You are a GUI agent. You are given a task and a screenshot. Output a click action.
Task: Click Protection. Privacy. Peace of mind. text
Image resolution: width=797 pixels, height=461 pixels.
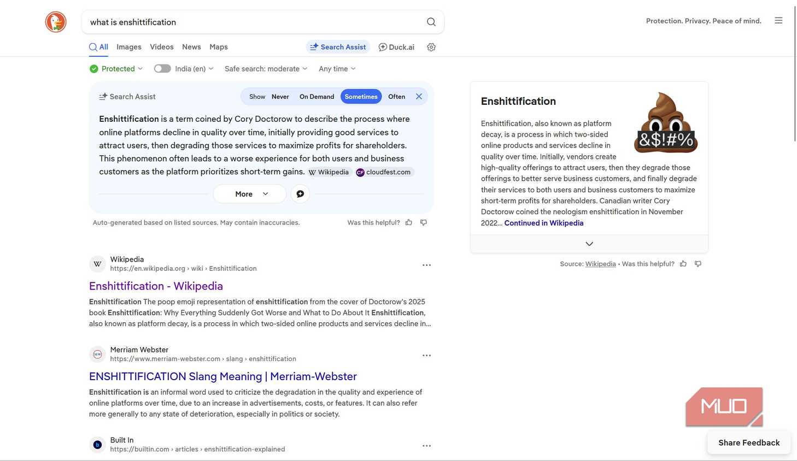[x=704, y=21]
